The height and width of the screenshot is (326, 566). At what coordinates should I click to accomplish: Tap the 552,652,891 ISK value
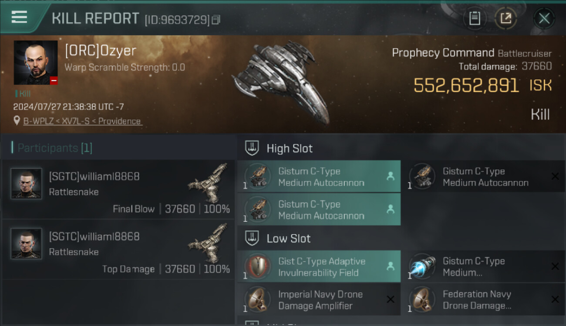(466, 86)
